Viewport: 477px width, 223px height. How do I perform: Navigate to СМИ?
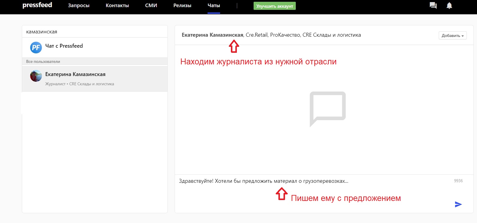click(x=151, y=5)
